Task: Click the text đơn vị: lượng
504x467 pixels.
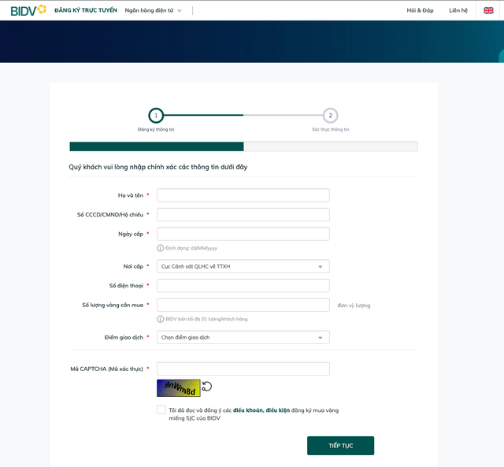Action: tap(354, 306)
